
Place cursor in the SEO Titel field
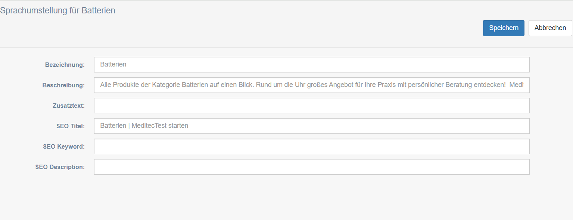[312, 126]
